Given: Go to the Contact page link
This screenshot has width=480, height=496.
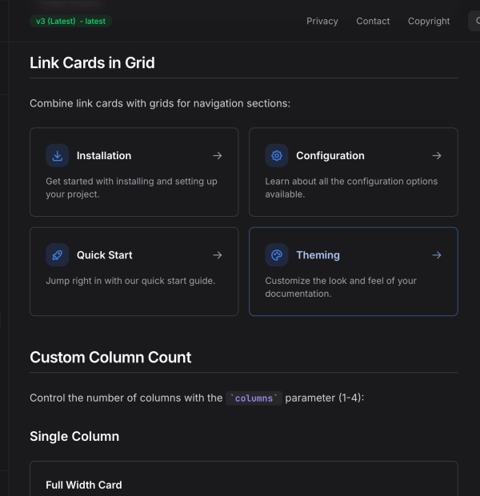Looking at the screenshot, I should [373, 22].
